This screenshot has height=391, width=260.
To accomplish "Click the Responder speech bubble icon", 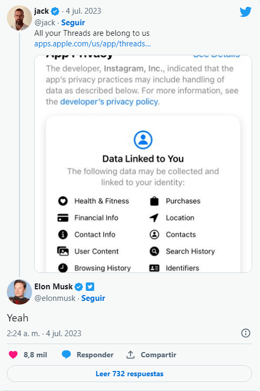I will (66, 354).
